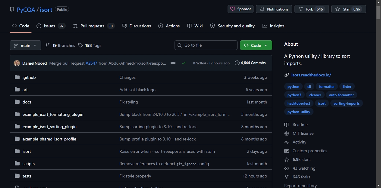Open the Actions tab

169,26
